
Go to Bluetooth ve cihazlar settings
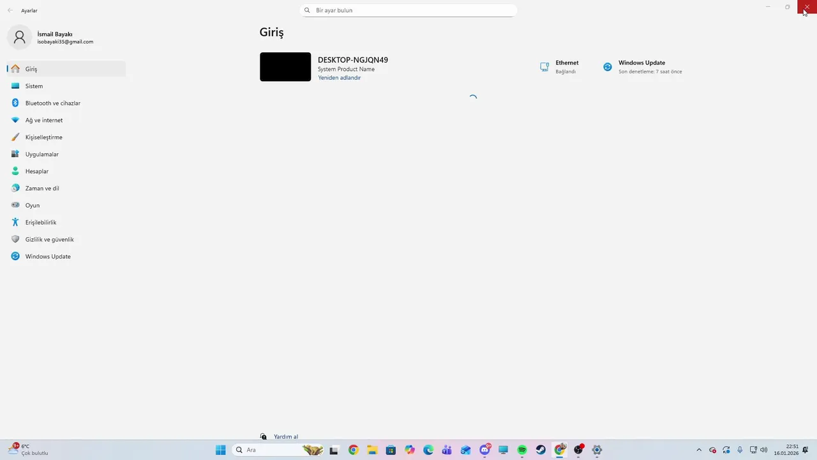click(66, 103)
